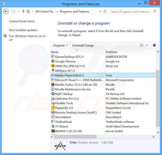
Task: Click the JDi Backup Ltd publisher cell
Action: pos(115,94)
